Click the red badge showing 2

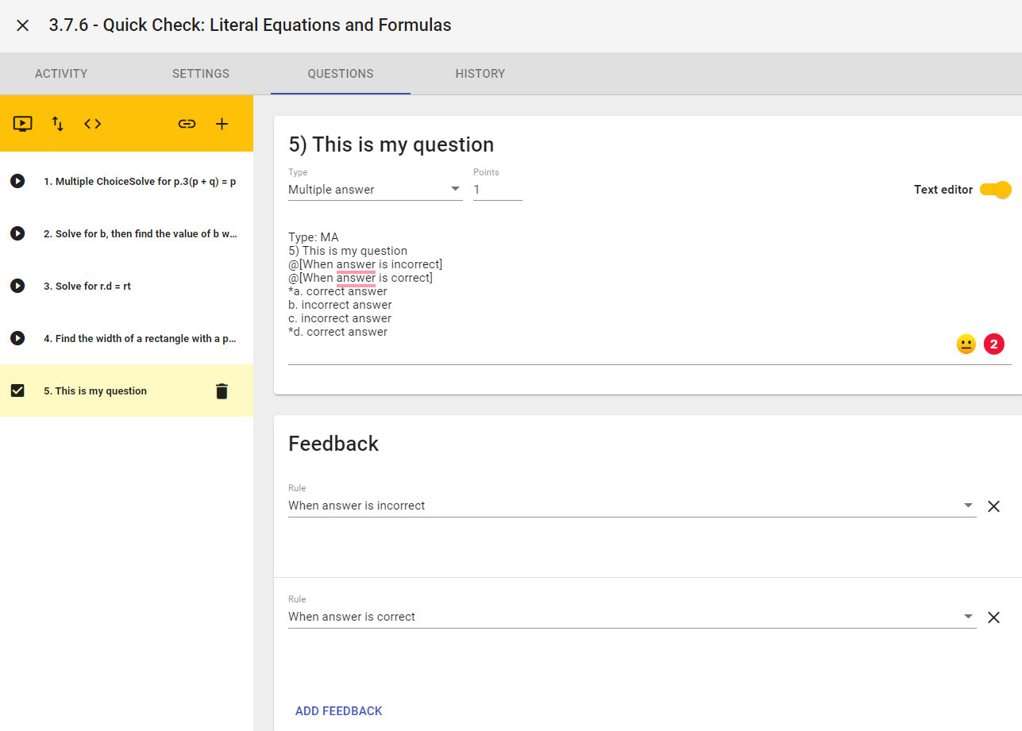[x=994, y=344]
